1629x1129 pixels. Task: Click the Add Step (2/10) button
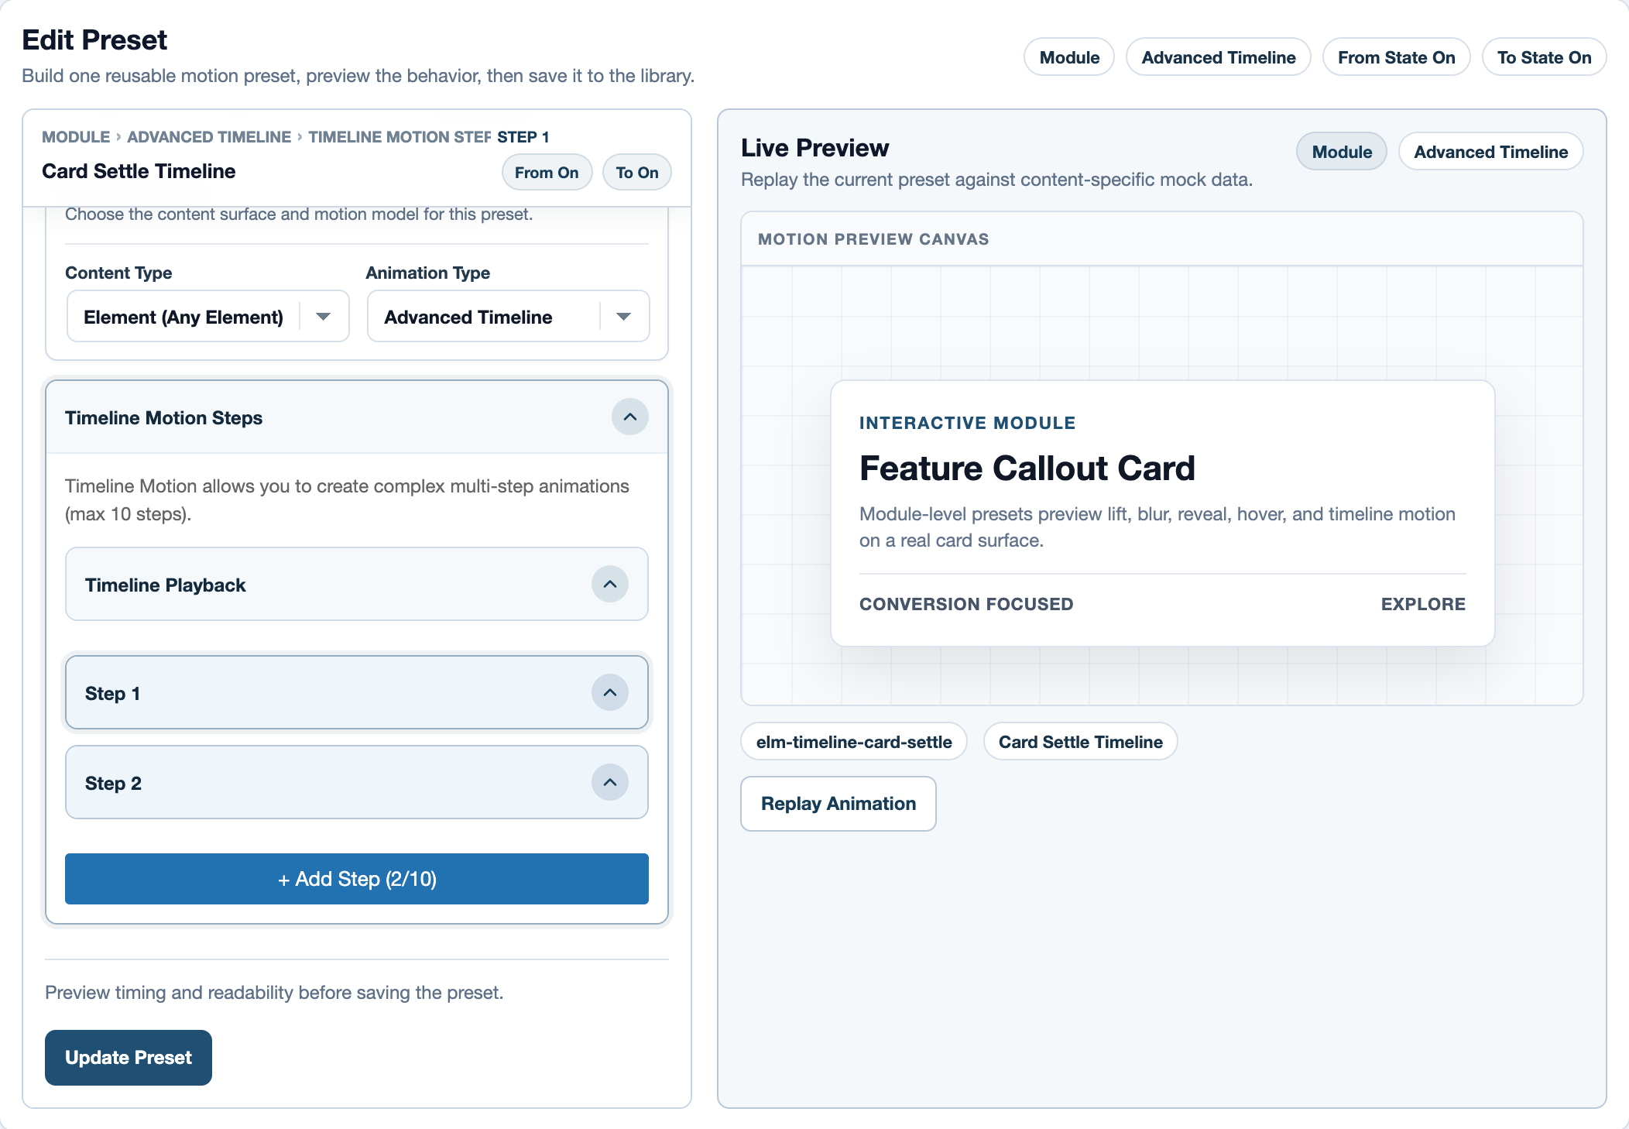[x=357, y=879]
